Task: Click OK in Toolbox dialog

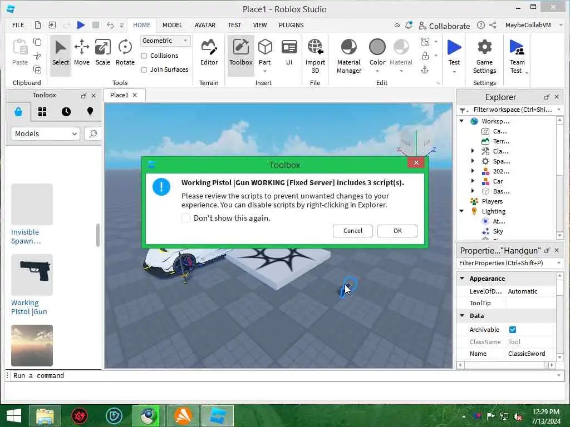Action: click(x=397, y=231)
